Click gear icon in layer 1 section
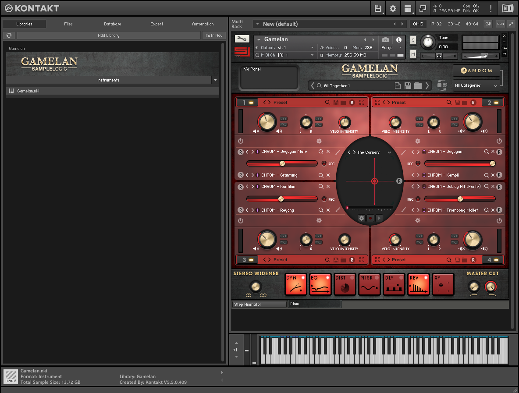The image size is (519, 393). pyautogui.click(x=319, y=141)
